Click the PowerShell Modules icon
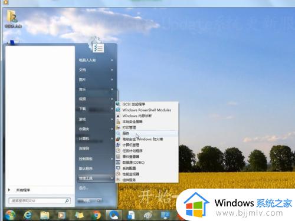 tap(118, 110)
